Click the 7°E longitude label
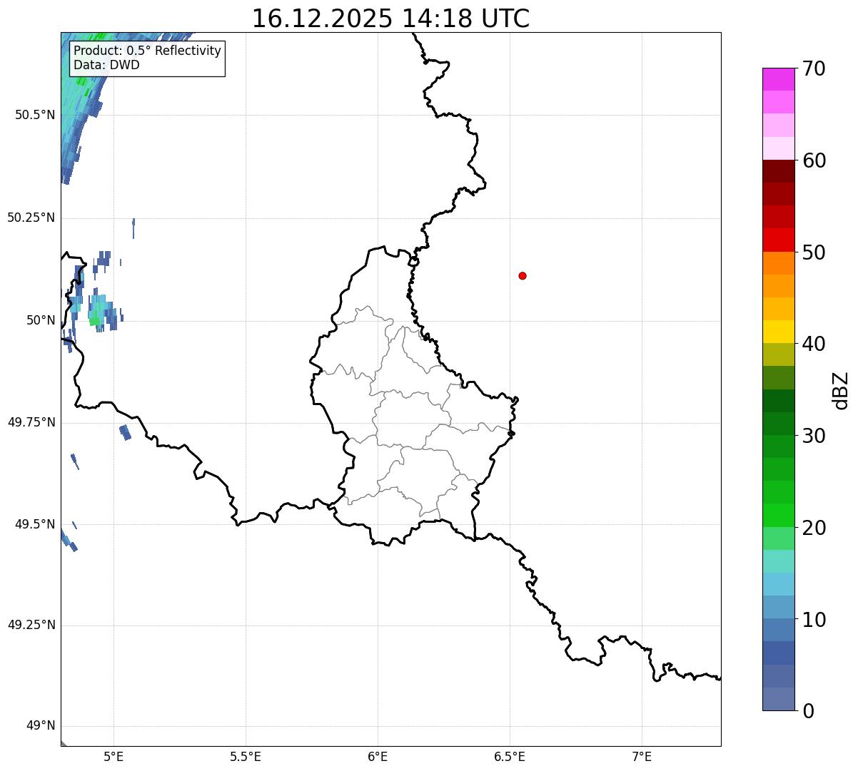This screenshot has height=771, width=858. point(642,756)
